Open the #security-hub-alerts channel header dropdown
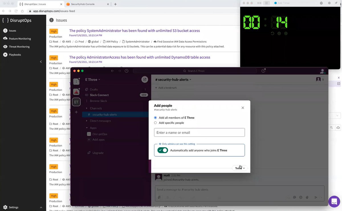 click(x=173, y=79)
